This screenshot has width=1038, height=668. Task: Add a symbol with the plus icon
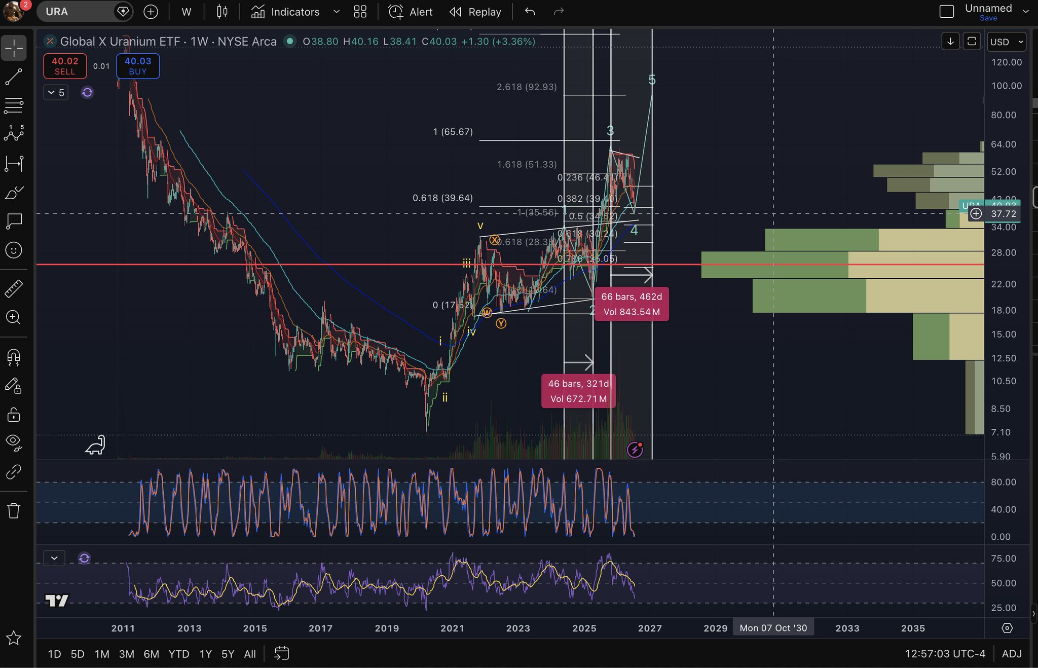click(x=151, y=12)
